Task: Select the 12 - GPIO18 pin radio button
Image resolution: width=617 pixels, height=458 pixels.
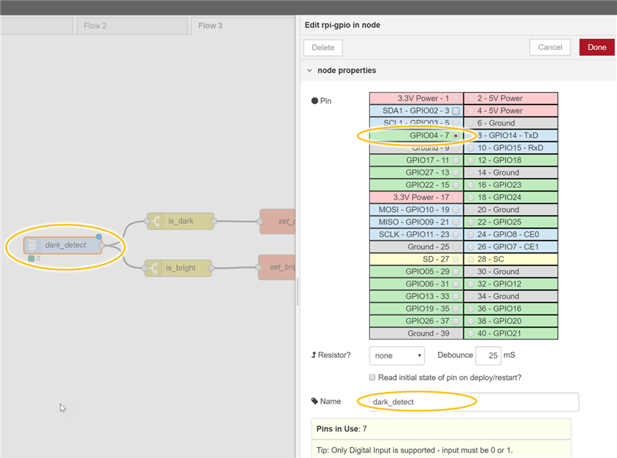Action: 470,160
